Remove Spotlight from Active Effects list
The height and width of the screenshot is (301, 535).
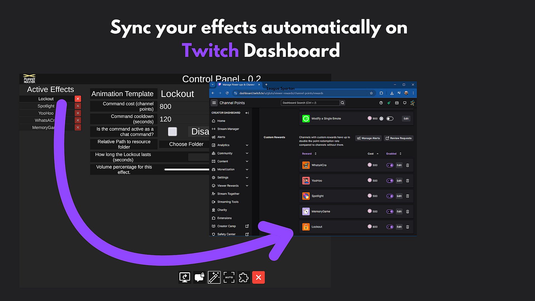click(78, 106)
